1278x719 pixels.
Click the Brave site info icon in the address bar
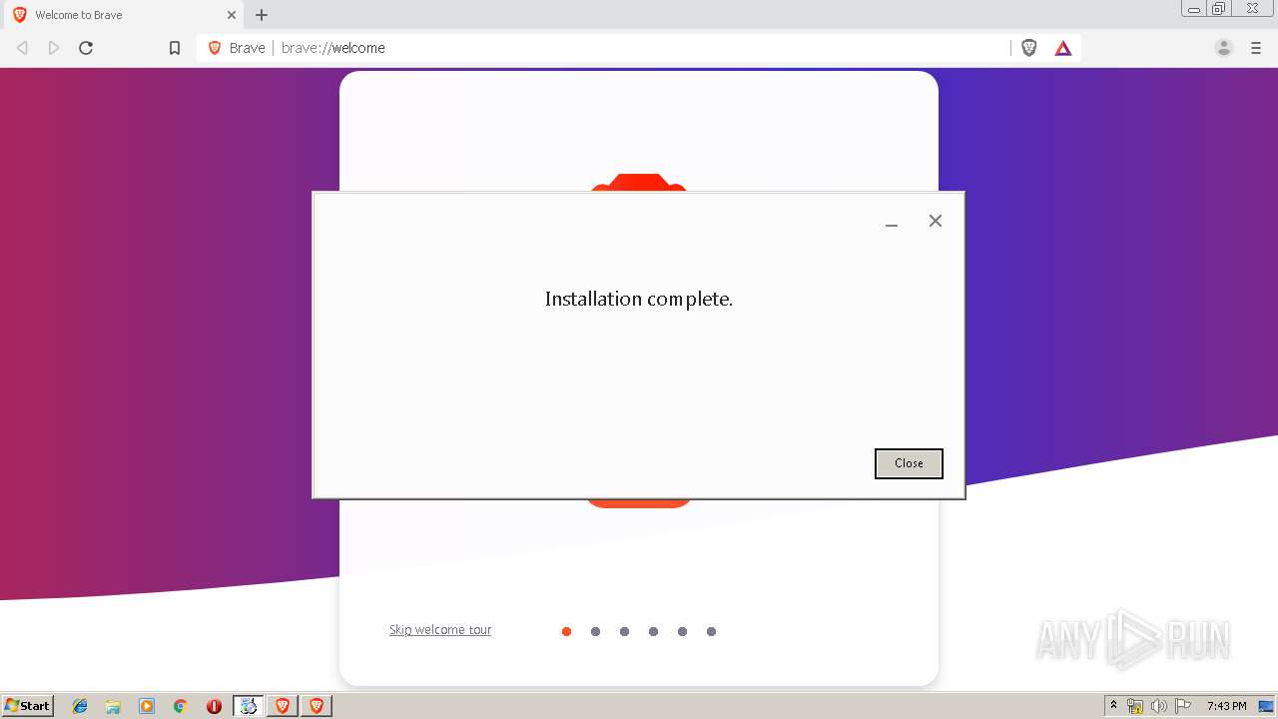tap(215, 48)
